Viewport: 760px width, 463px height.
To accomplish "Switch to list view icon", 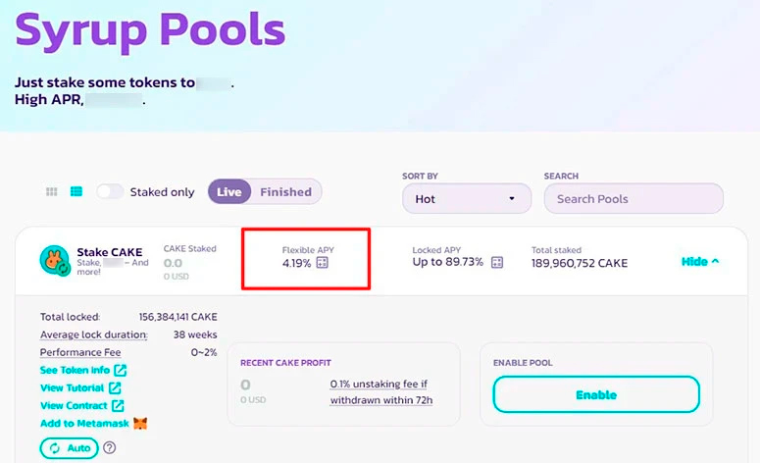I will (76, 192).
